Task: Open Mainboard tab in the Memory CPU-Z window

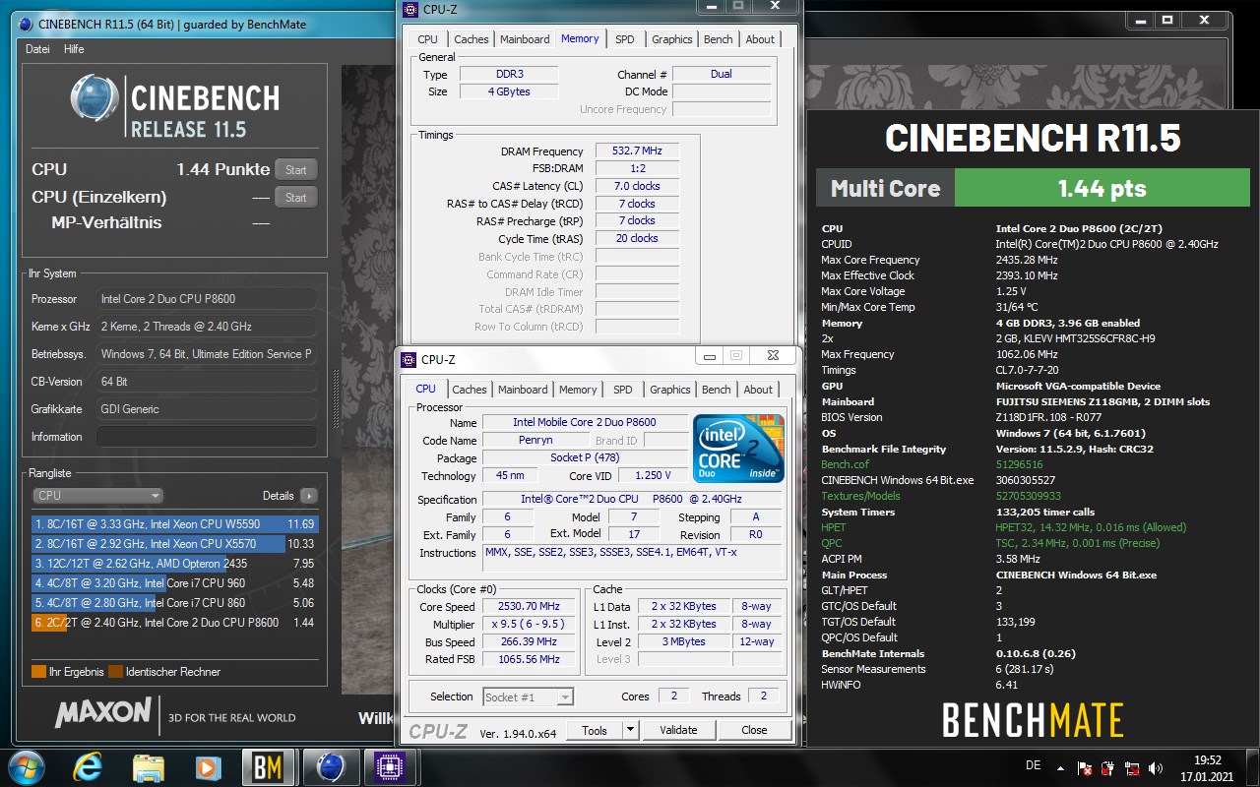Action: click(x=525, y=39)
